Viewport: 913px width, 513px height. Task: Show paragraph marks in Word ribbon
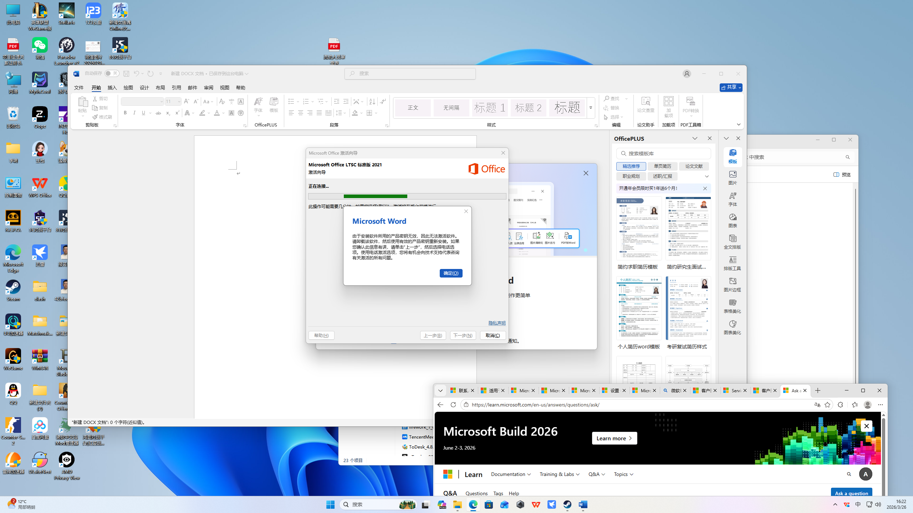click(383, 102)
